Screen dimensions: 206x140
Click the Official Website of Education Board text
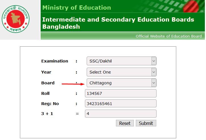(x=169, y=36)
